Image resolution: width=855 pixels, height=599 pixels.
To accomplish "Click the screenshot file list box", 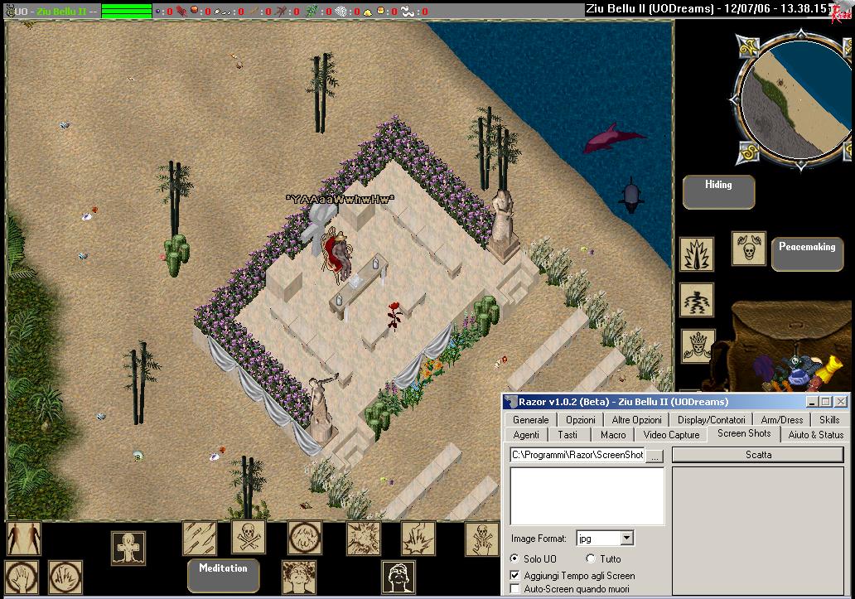I will 587,495.
